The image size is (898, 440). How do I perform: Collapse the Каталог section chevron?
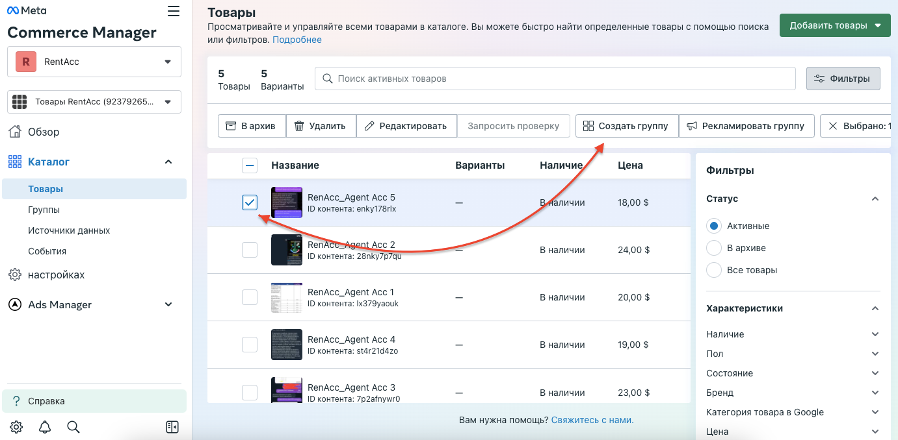pos(168,162)
